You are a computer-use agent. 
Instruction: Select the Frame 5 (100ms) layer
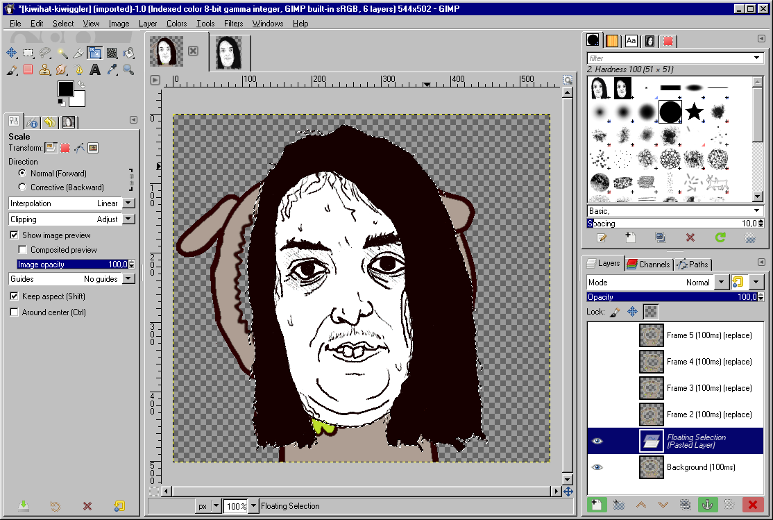(675, 335)
